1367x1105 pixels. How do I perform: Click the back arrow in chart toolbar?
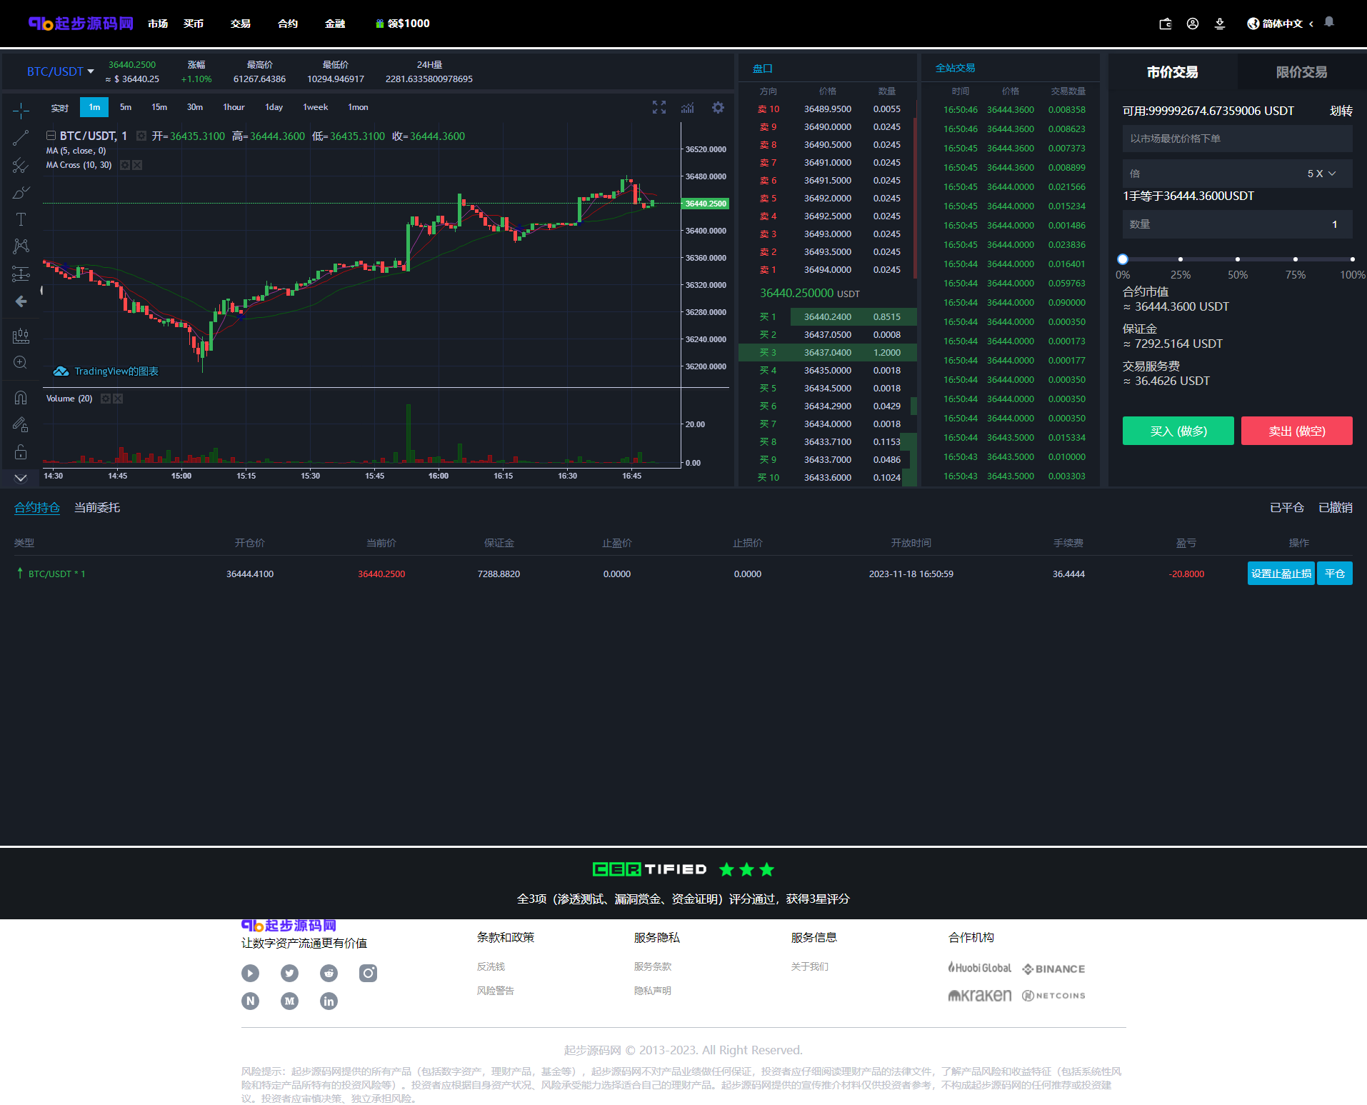21,301
